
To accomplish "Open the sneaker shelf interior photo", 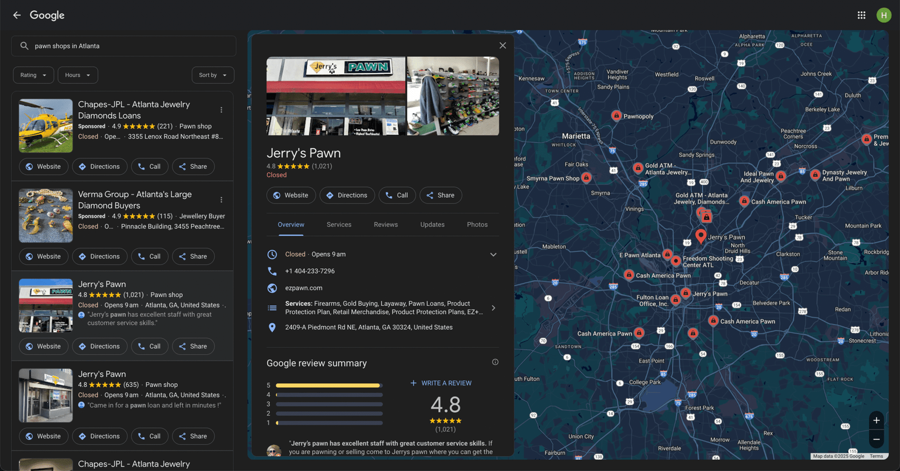I will (453, 96).
